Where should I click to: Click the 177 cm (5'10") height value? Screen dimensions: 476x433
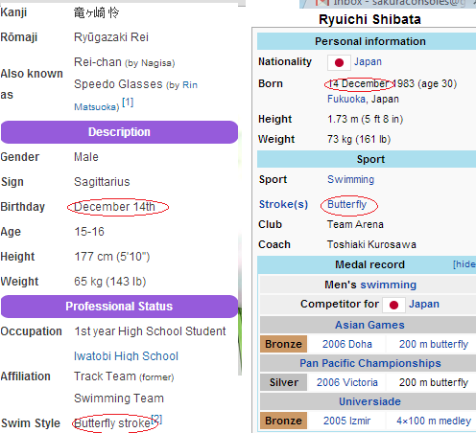tap(112, 257)
